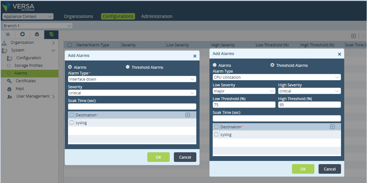Close the left Add Alarms dialog
Screen dimensions: 367x183
(x=195, y=56)
